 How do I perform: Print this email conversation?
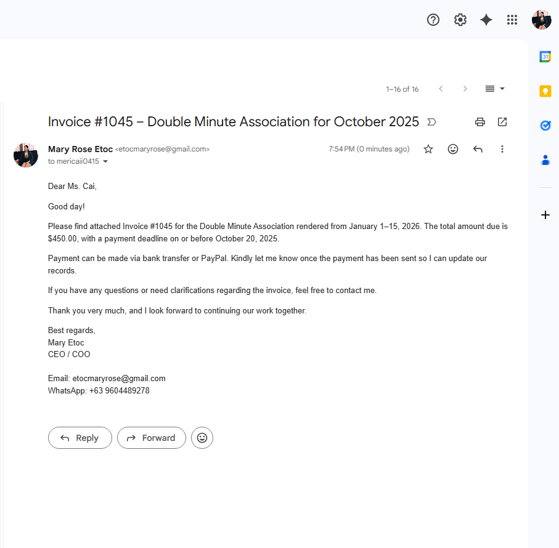[x=480, y=122]
